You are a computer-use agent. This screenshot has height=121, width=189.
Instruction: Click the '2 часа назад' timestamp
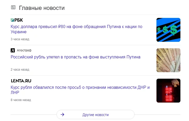click(x=20, y=70)
